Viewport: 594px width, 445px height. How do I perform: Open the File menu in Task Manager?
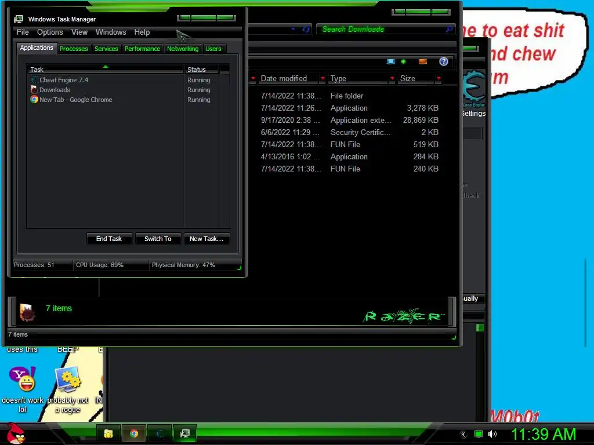tap(23, 32)
